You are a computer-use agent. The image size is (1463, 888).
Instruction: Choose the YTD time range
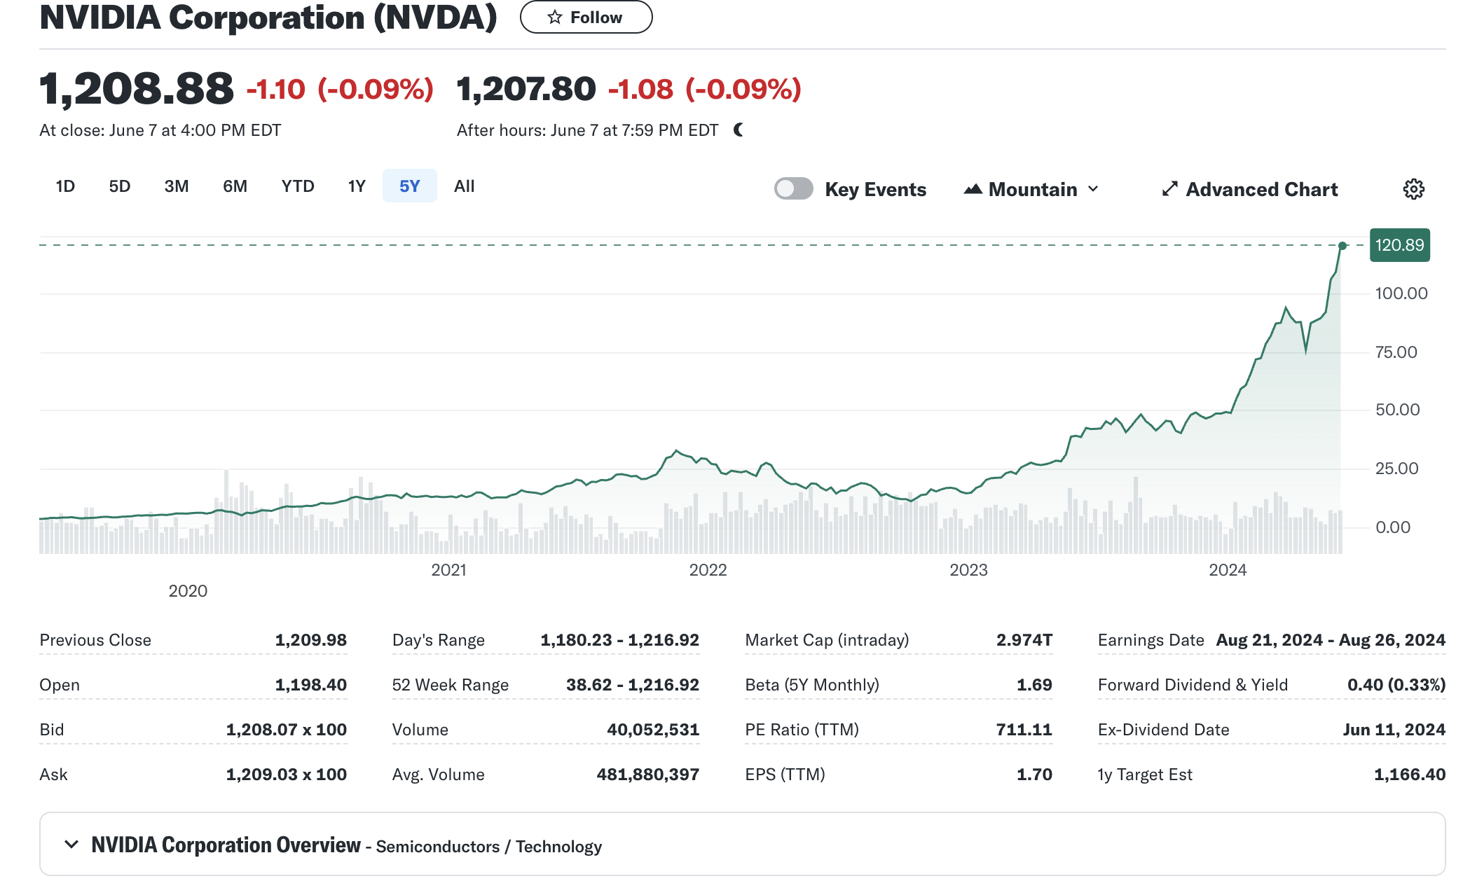pos(298,186)
